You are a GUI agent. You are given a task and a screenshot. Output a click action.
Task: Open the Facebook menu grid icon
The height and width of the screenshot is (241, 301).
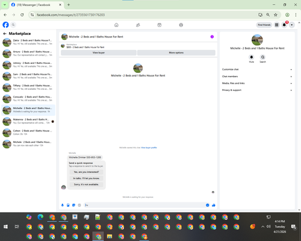click(x=276, y=25)
